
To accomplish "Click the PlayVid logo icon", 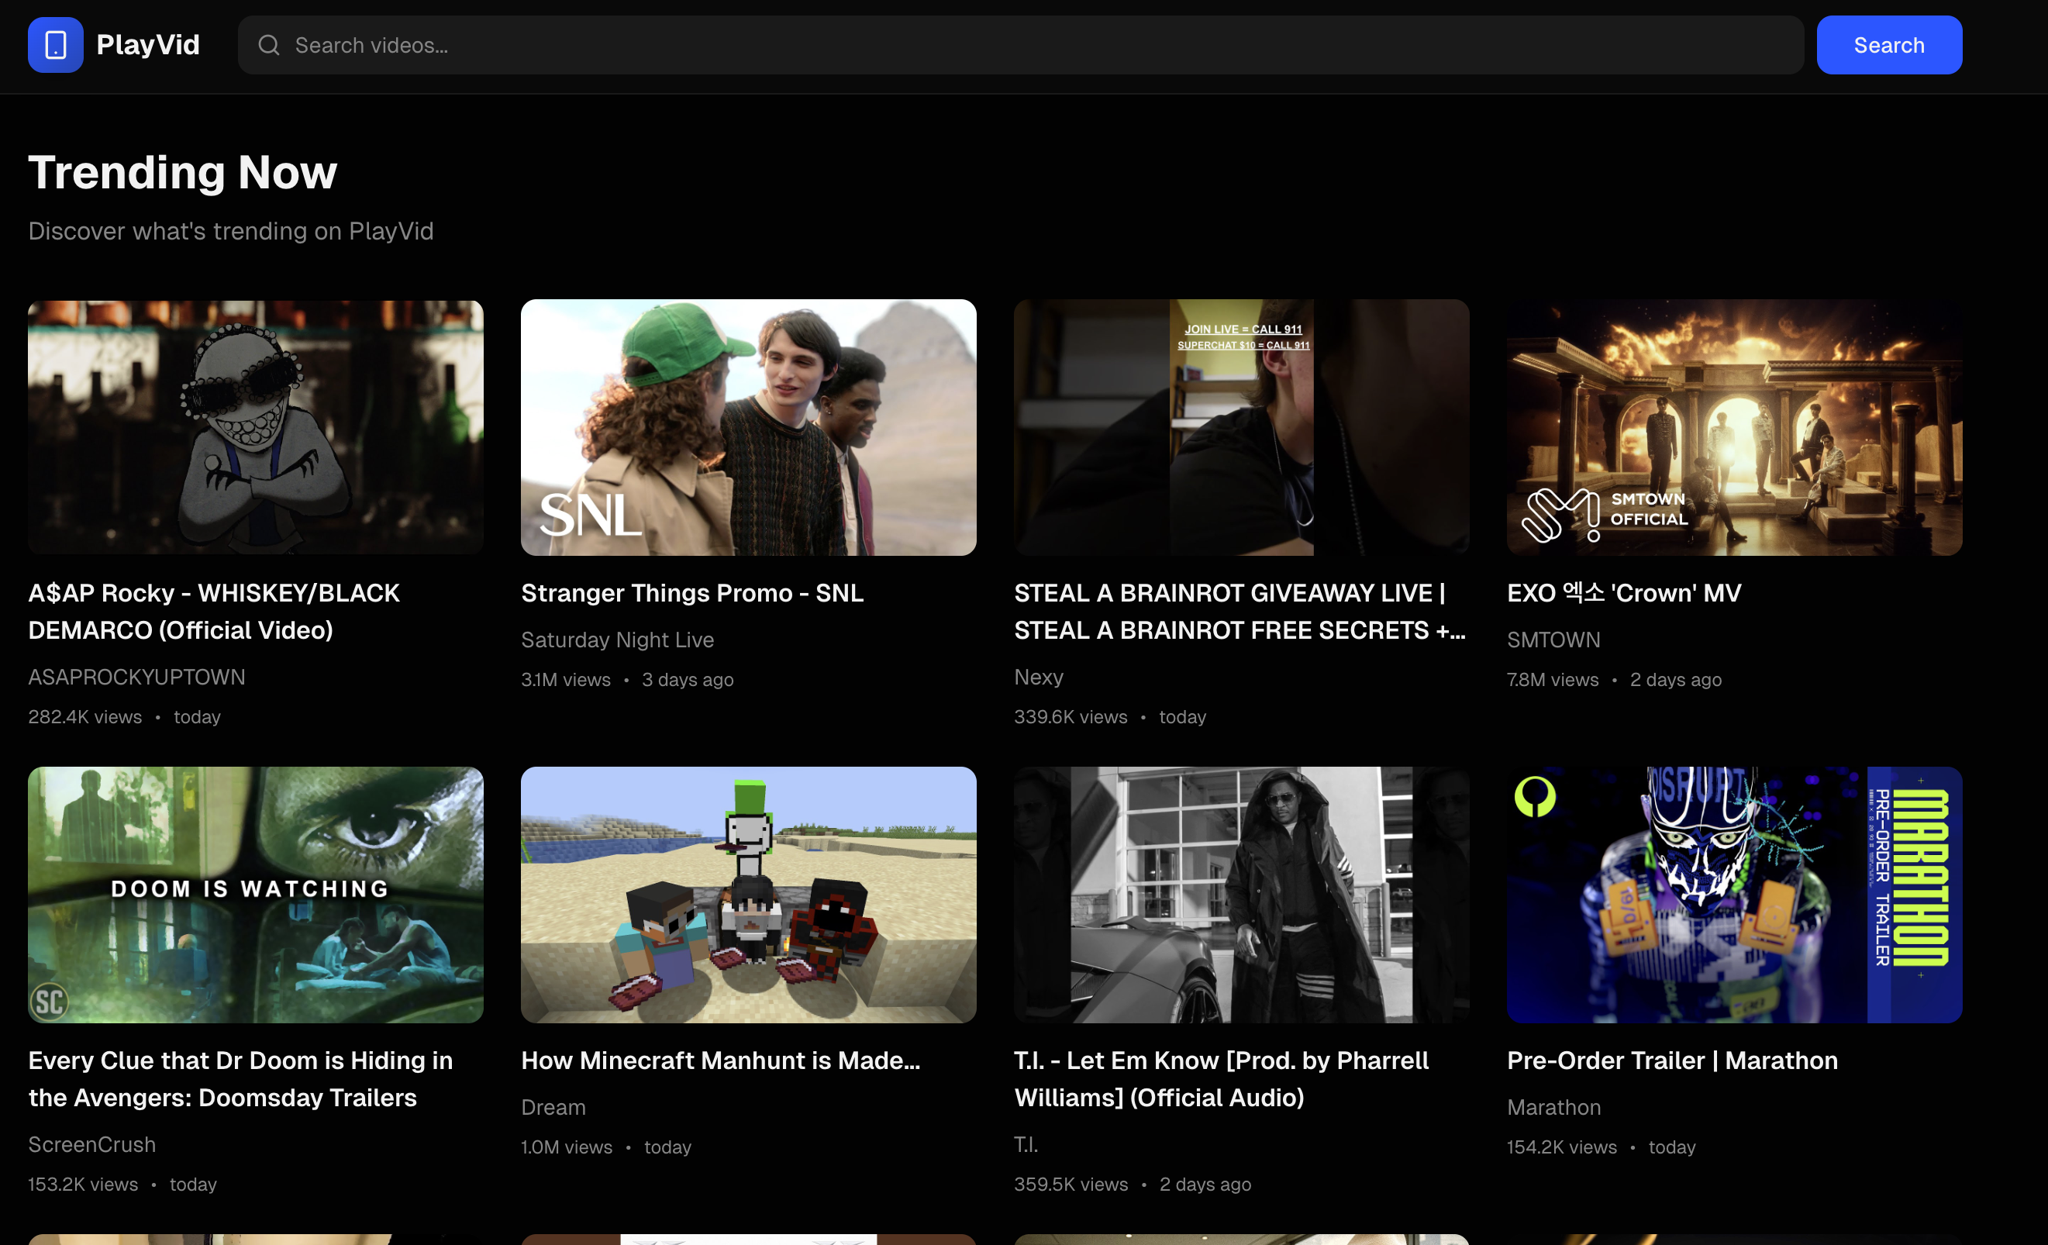I will (55, 45).
